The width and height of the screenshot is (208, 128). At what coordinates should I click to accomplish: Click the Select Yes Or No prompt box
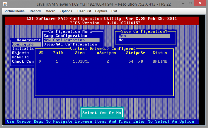(x=102, y=113)
